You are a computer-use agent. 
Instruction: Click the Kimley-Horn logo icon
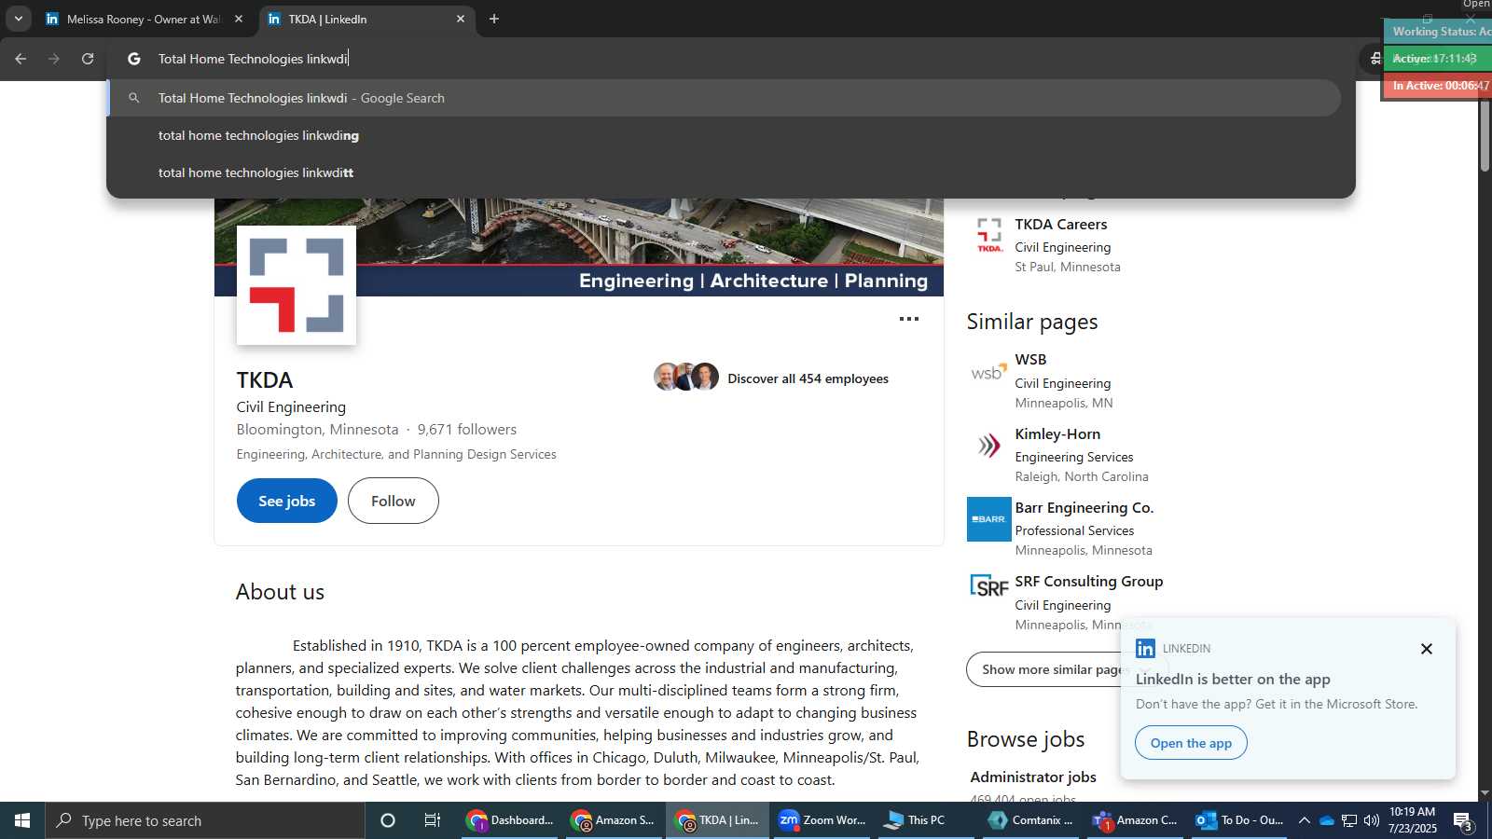click(989, 446)
